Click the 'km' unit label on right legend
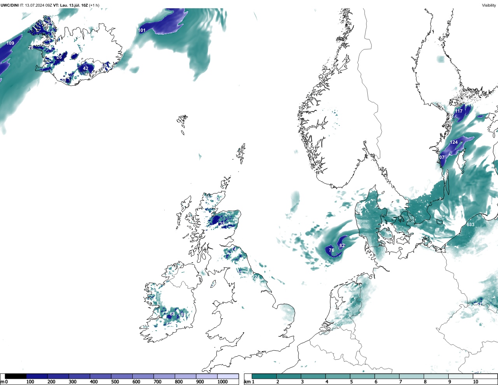The width and height of the screenshot is (498, 385). [x=247, y=382]
